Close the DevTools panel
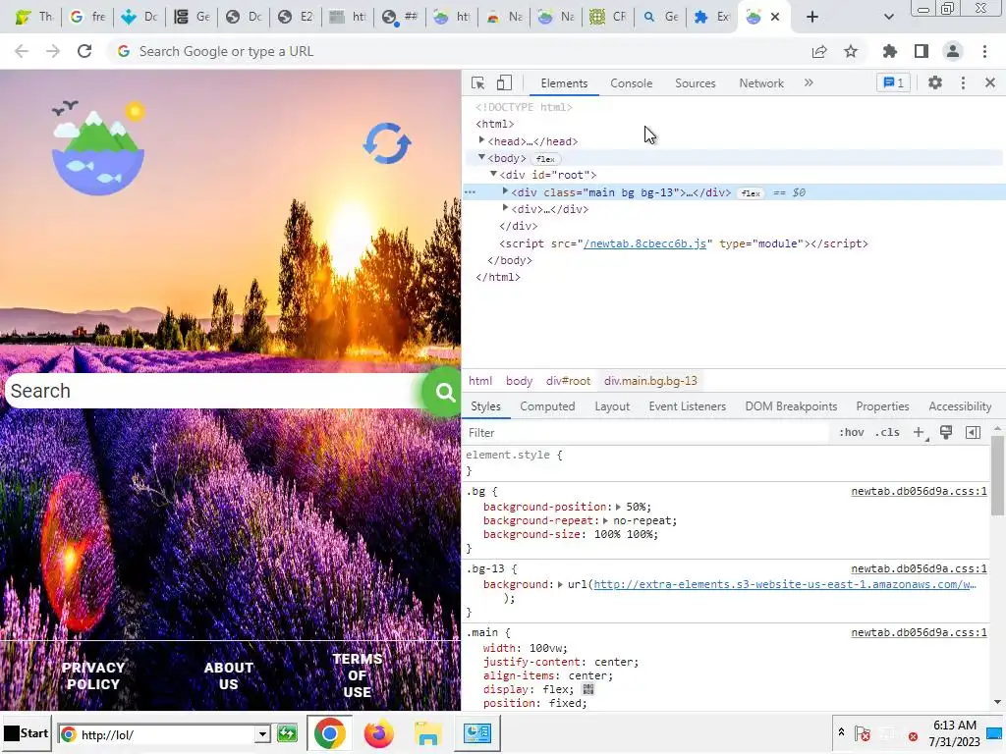 point(990,82)
